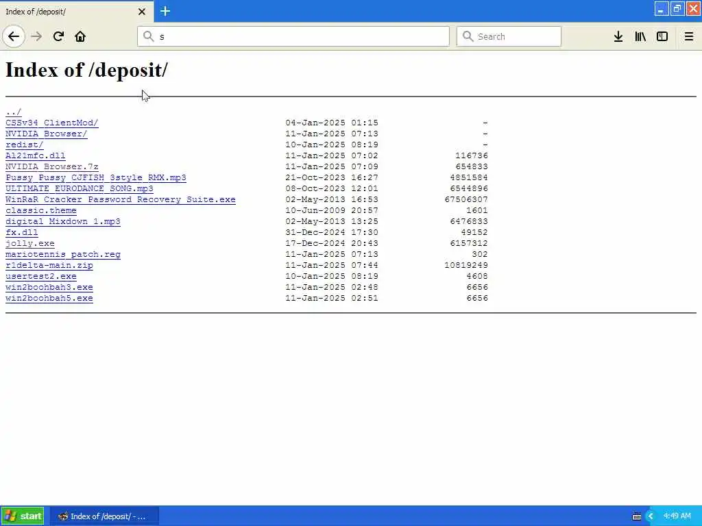The height and width of the screenshot is (526, 702).
Task: Download Al21mfc.dll file
Action: tap(36, 155)
